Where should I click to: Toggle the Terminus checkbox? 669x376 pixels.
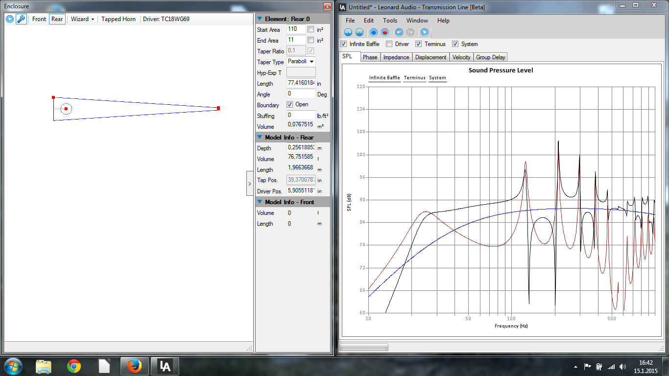tap(419, 44)
